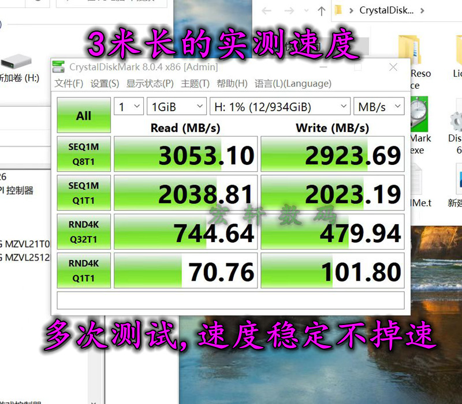Open the 1GiB test size dropdown
462x404 pixels.
[177, 106]
